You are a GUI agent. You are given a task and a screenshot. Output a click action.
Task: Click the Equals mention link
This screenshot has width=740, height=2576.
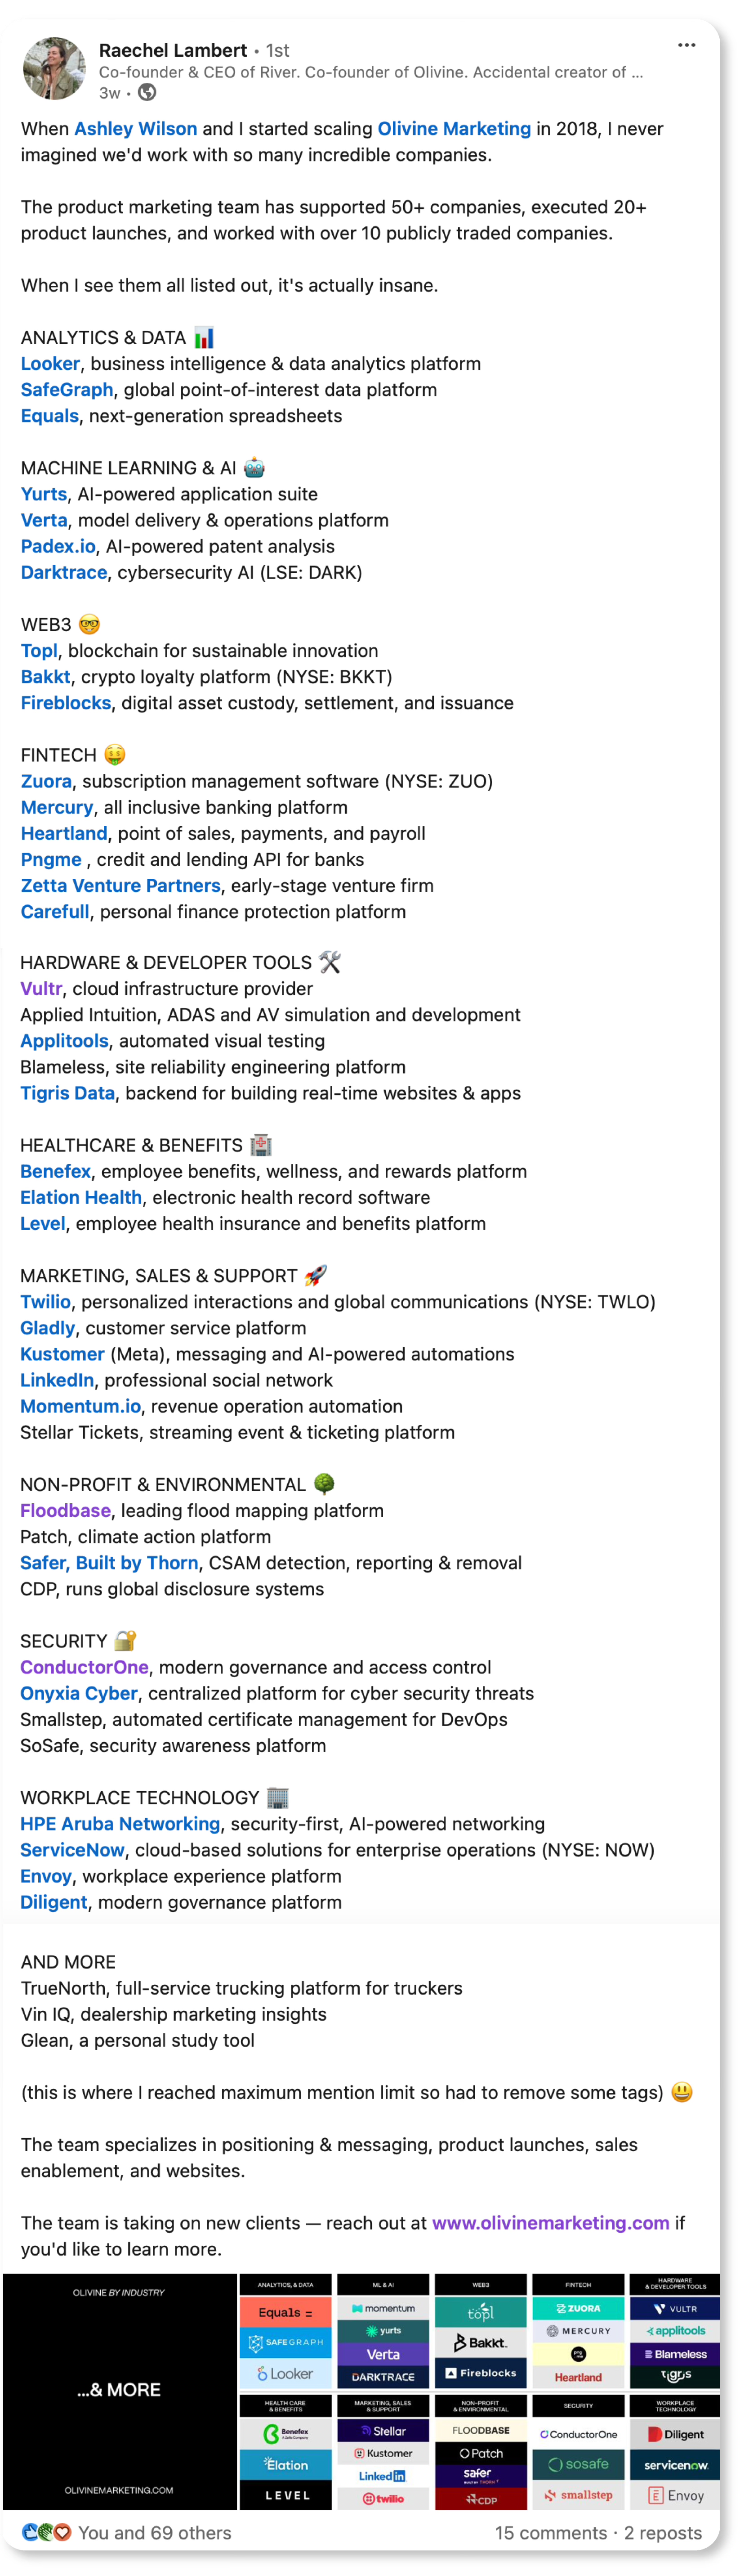50,416
